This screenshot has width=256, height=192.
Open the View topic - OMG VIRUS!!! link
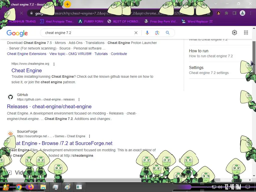point(70,54)
